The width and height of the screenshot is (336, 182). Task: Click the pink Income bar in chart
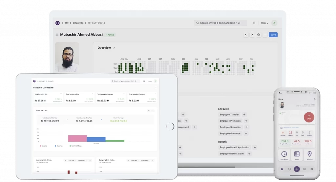coord(77,138)
